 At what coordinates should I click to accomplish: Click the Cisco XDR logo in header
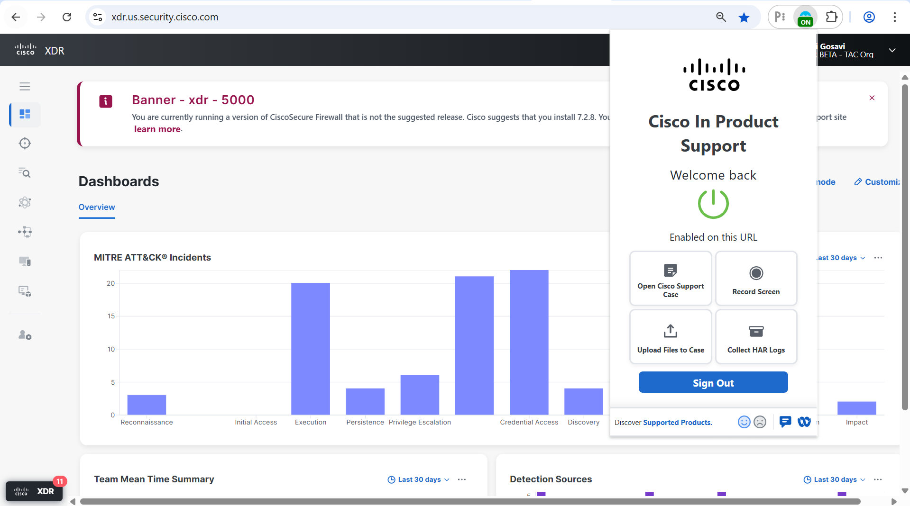[39, 50]
